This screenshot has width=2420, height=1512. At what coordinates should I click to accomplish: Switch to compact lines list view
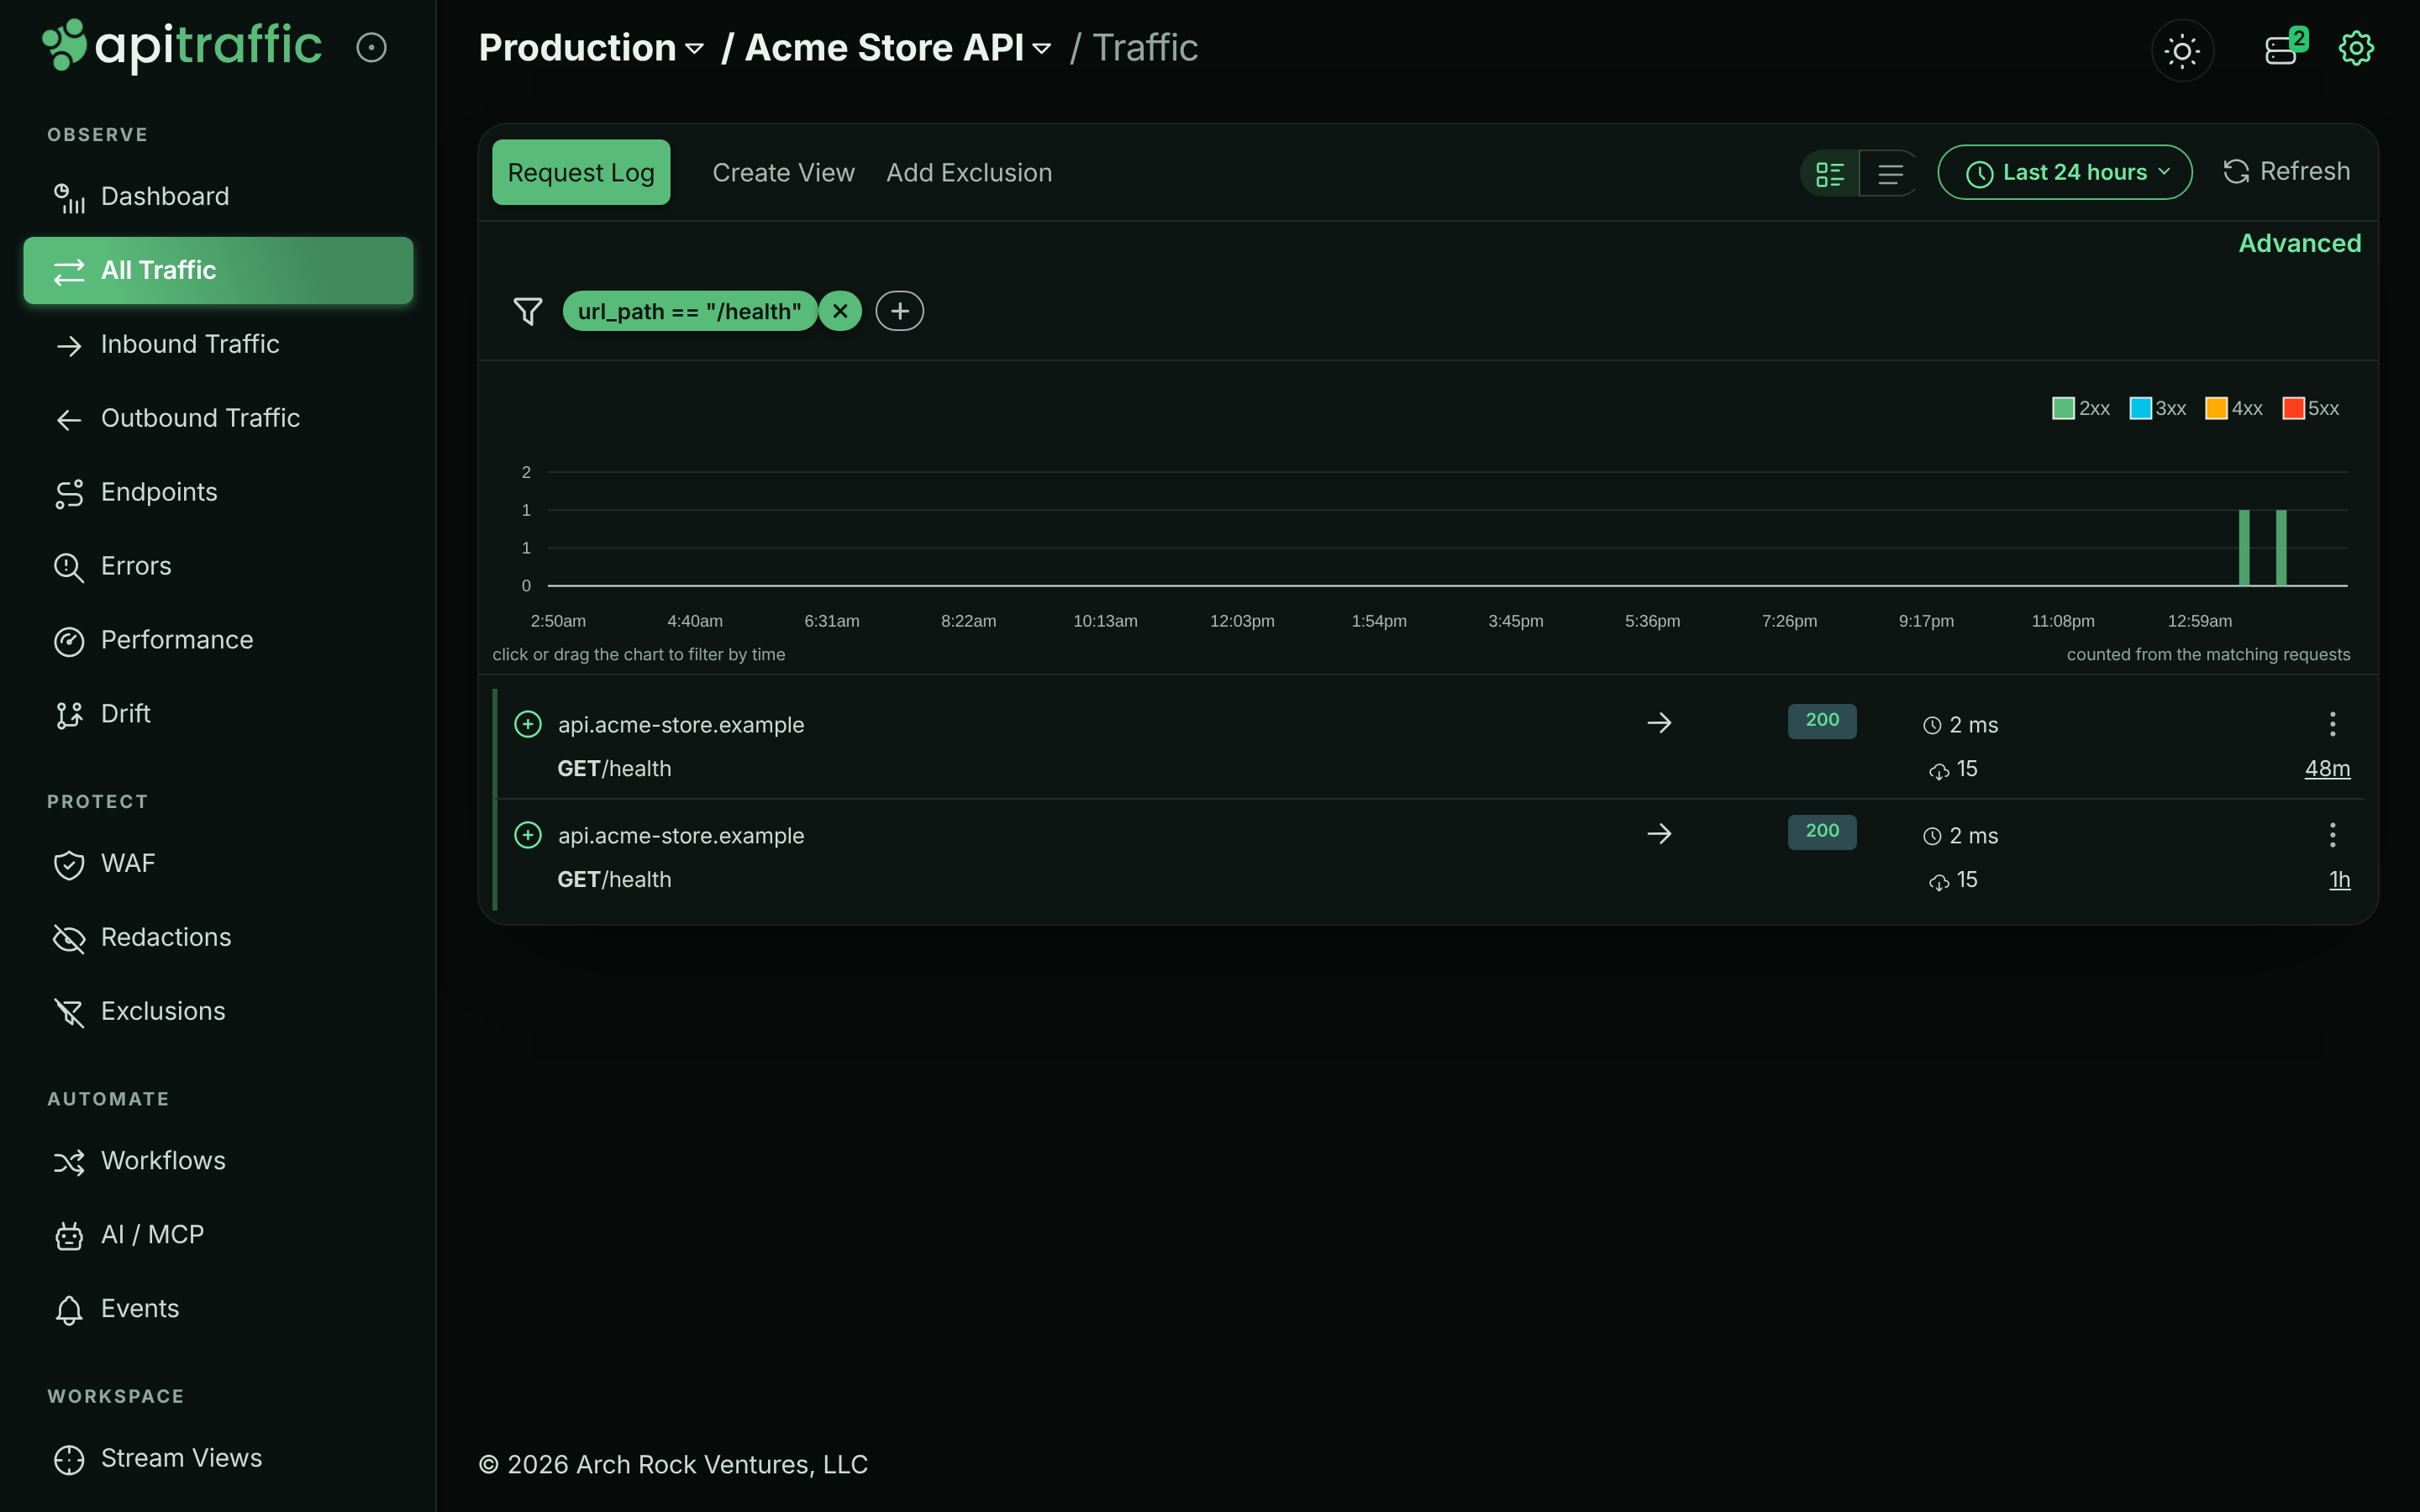(x=1889, y=173)
